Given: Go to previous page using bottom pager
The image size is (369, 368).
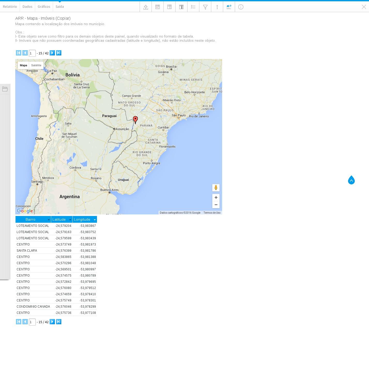Looking at the screenshot, I should point(25,322).
